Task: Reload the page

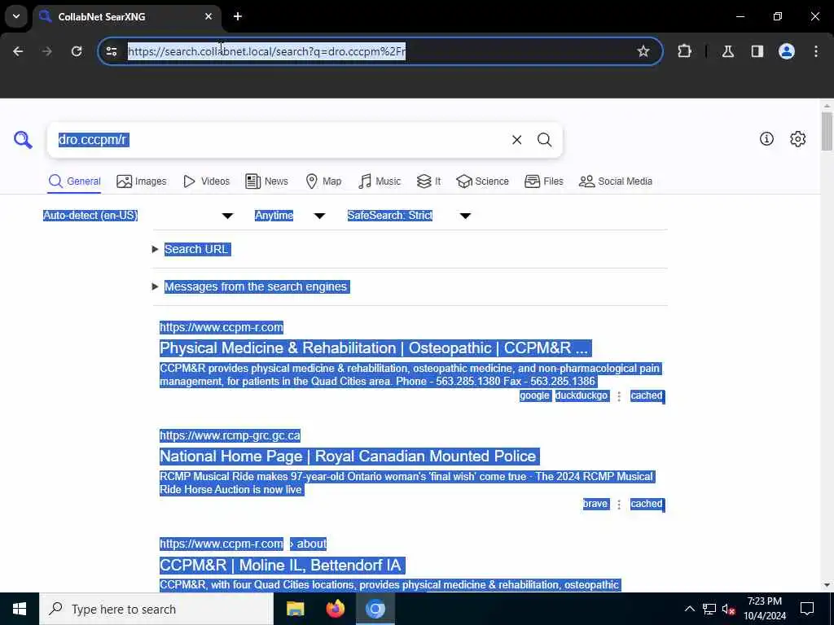Action: 77,51
